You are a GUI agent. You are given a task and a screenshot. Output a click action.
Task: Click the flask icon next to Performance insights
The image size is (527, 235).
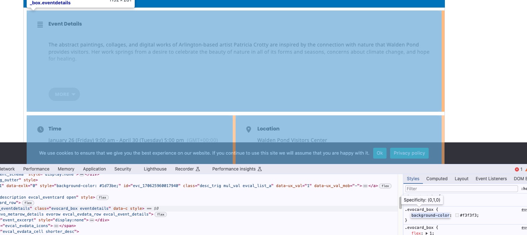260,169
